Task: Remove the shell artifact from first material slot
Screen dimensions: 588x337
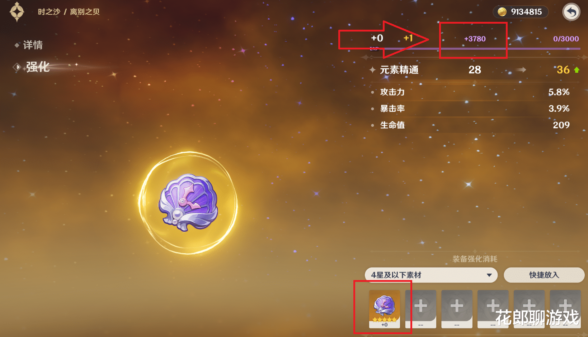Action: click(x=385, y=309)
